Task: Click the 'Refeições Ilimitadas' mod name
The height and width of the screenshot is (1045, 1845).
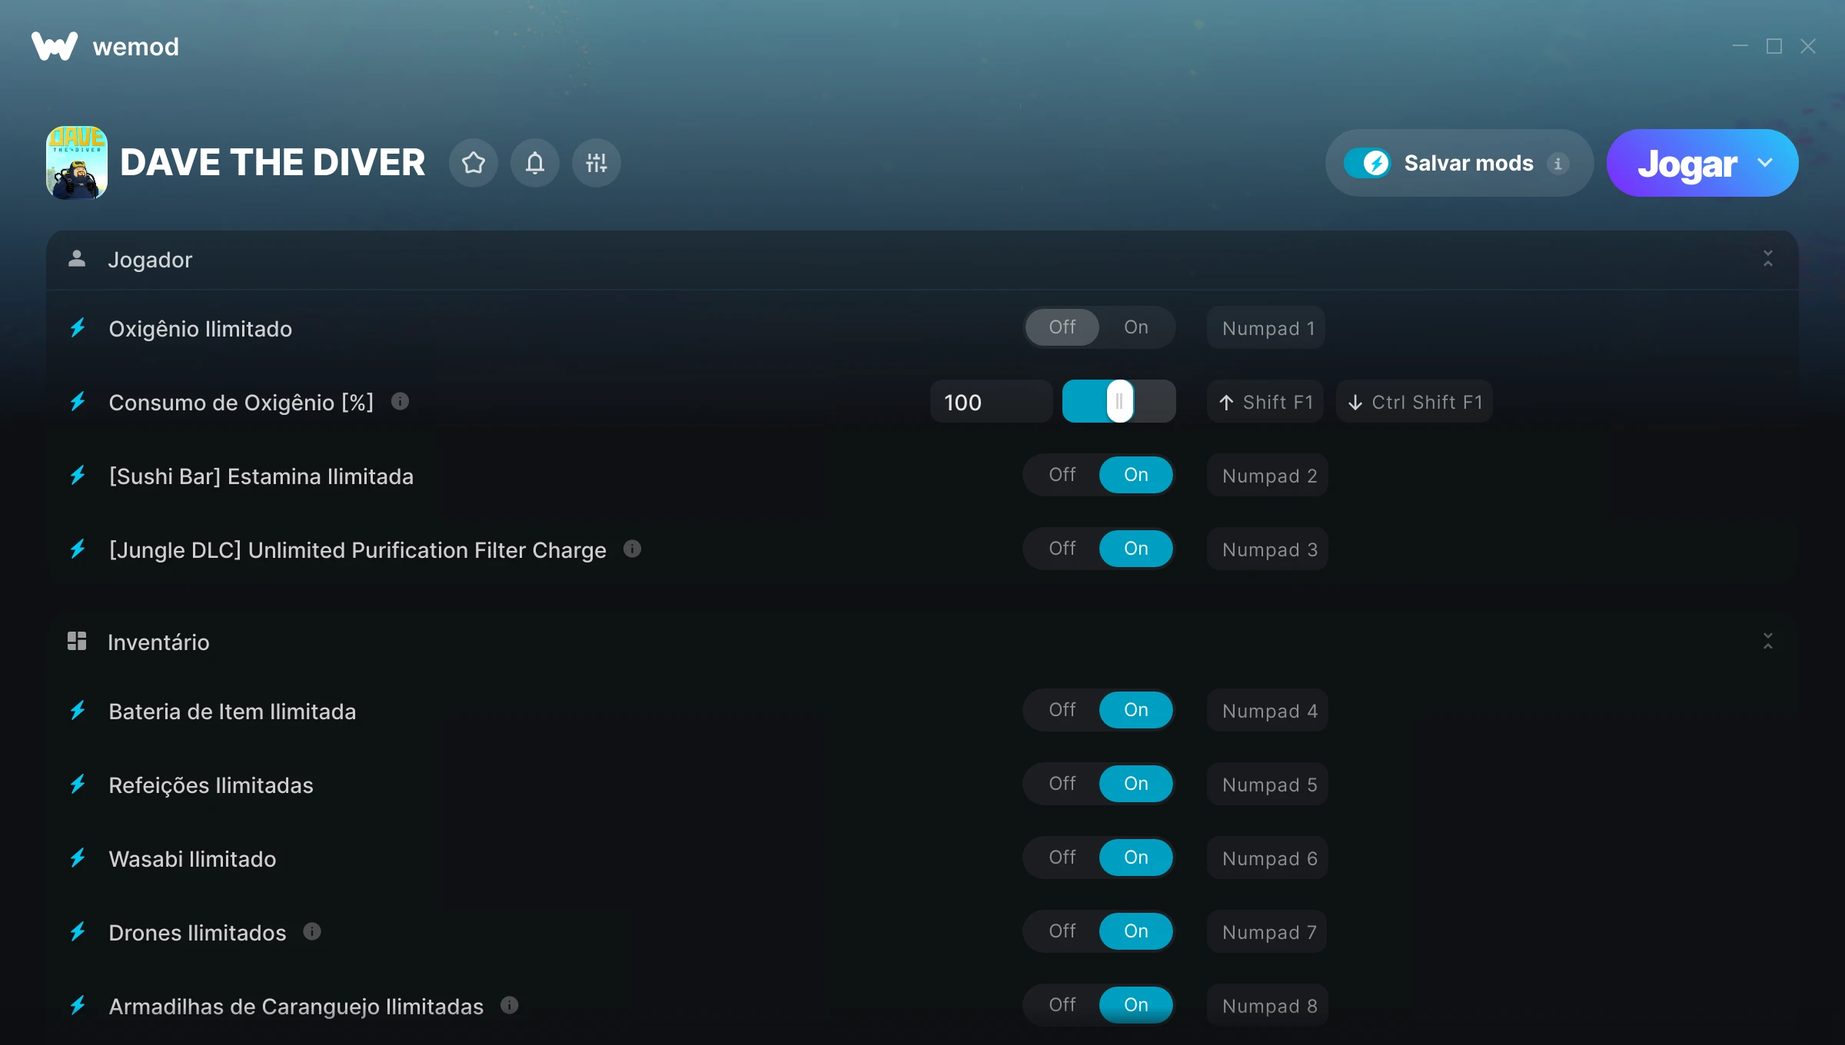Action: coord(211,785)
